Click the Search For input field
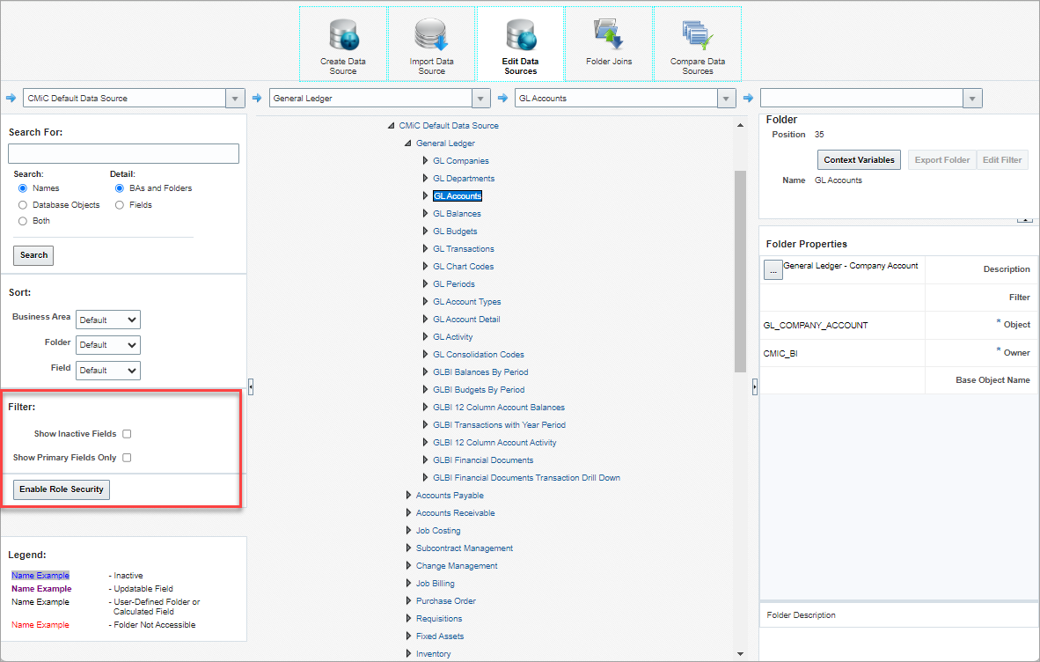 pos(123,154)
